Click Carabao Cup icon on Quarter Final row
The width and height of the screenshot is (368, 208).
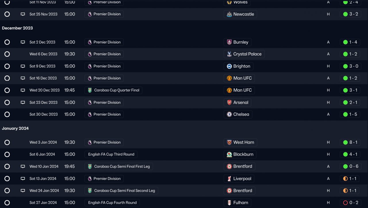point(90,90)
